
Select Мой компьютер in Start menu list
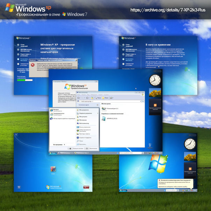pyautogui.click(x=83, y=123)
